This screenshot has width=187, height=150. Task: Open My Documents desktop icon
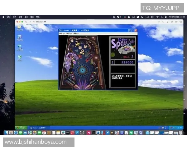click(20, 28)
